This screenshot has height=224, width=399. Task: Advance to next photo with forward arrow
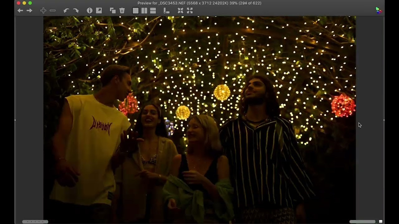point(29,11)
